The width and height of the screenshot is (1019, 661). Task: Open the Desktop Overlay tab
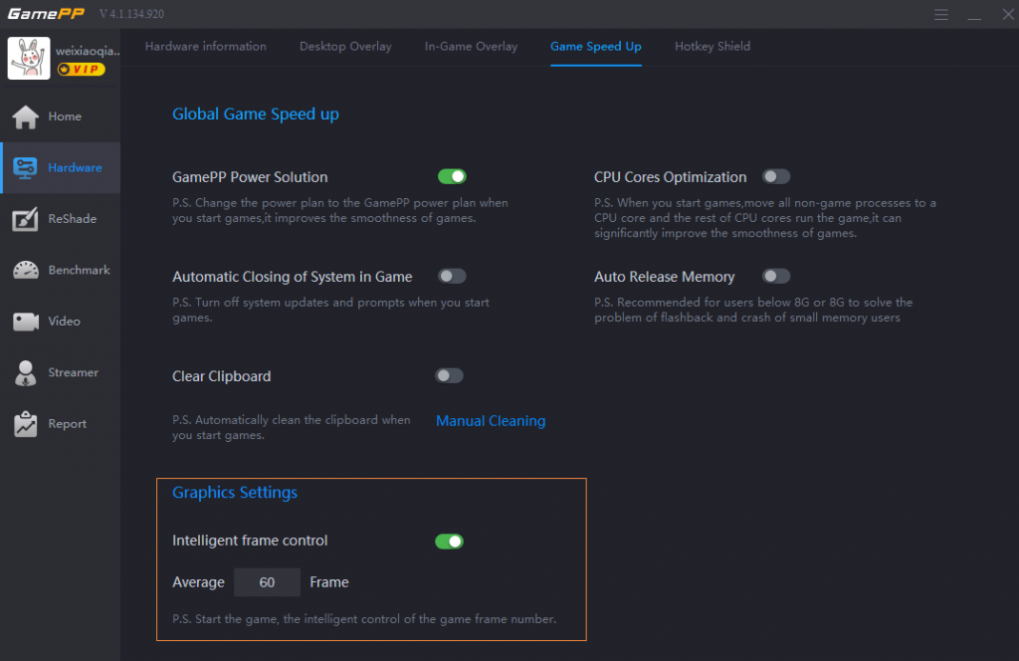click(345, 46)
